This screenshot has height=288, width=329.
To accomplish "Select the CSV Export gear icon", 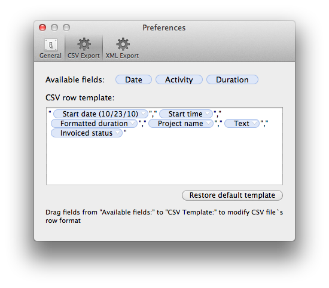I will 84,44.
